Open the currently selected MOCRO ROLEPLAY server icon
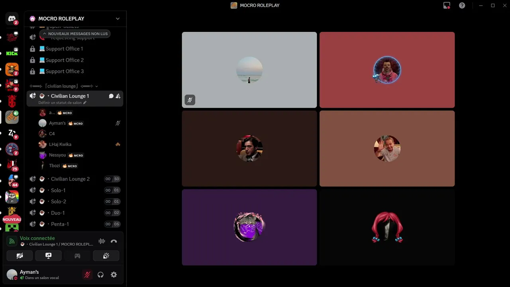This screenshot has height=287, width=510. pyautogui.click(x=12, y=117)
